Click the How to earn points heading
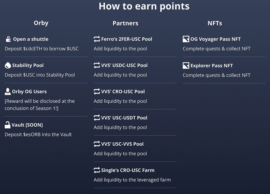The width and height of the screenshot is (270, 194). 144,6
